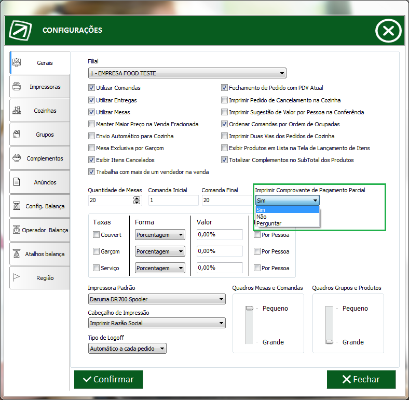
Task: Click the app logo in the header
Action: click(x=20, y=30)
